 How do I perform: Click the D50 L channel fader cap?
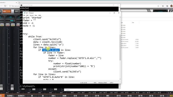pyautogui.click(x=55, y=89)
